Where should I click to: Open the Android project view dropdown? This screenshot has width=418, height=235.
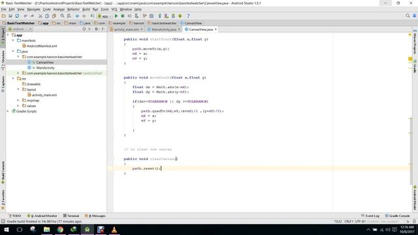coord(20,29)
